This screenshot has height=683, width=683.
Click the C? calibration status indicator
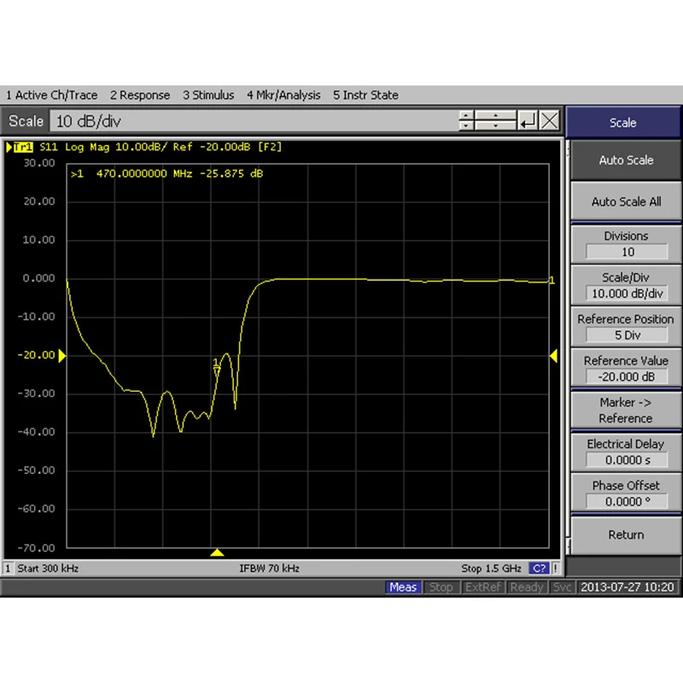click(x=540, y=569)
